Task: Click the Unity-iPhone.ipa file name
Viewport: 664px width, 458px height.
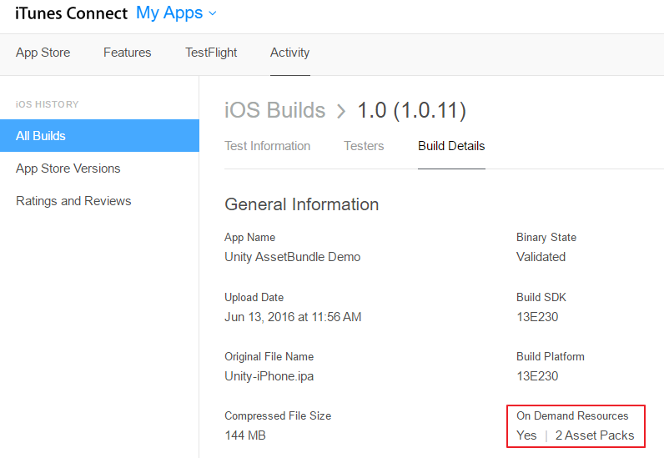Action: pos(269,376)
